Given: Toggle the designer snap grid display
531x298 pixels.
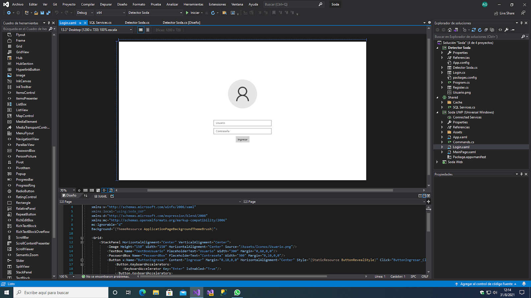Looking at the screenshot, I should pyautogui.click(x=86, y=190).
